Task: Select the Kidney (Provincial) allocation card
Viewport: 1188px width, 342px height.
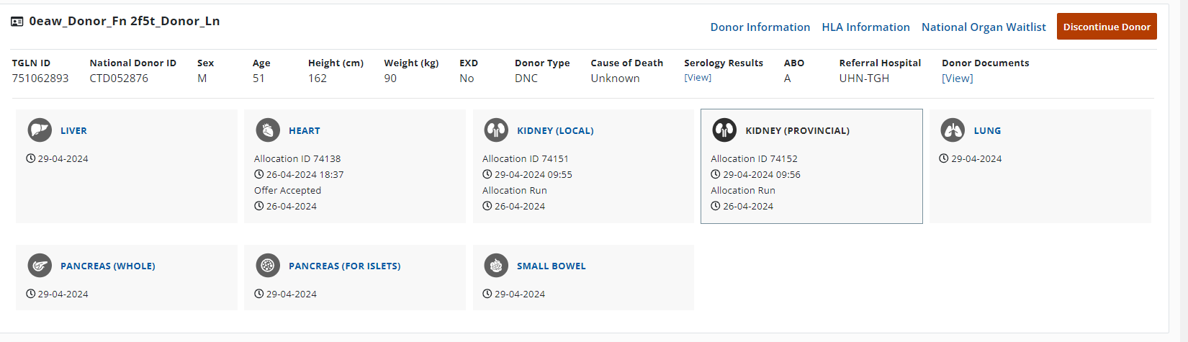Action: pyautogui.click(x=811, y=166)
